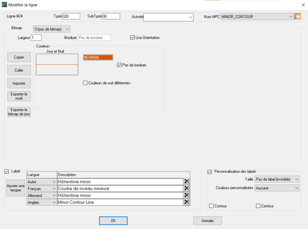308x229 pixels.
Task: Click the Largeur input field
Action: pos(36,37)
